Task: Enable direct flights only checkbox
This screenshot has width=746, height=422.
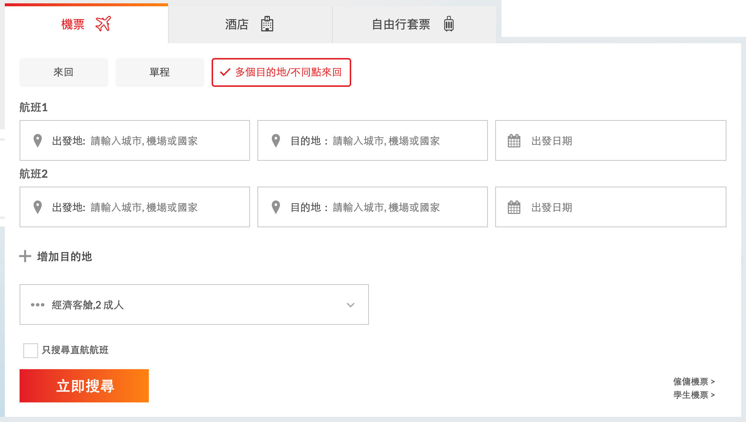Action: point(31,350)
